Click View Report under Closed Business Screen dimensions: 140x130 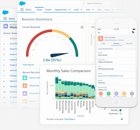tap(28, 65)
